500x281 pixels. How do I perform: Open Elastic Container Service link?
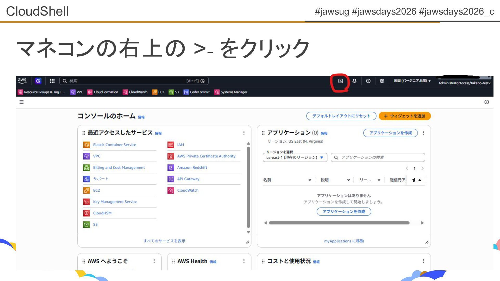pyautogui.click(x=115, y=145)
